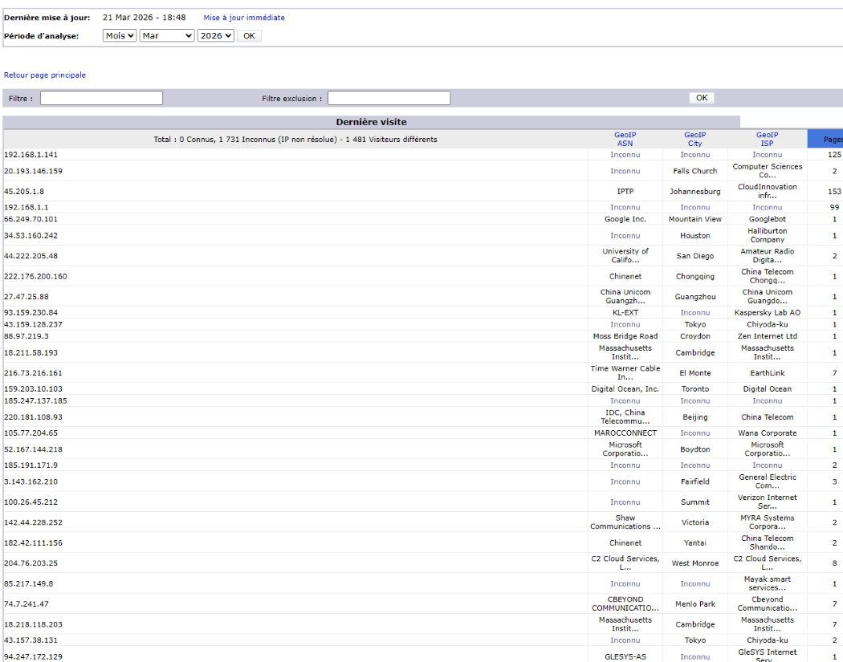Click into the 'Filtre exclusion' field
The image size is (843, 662).
coord(389,98)
